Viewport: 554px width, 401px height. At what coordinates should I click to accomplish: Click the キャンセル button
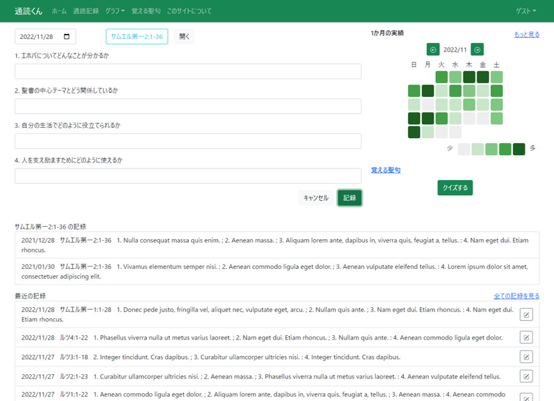315,198
